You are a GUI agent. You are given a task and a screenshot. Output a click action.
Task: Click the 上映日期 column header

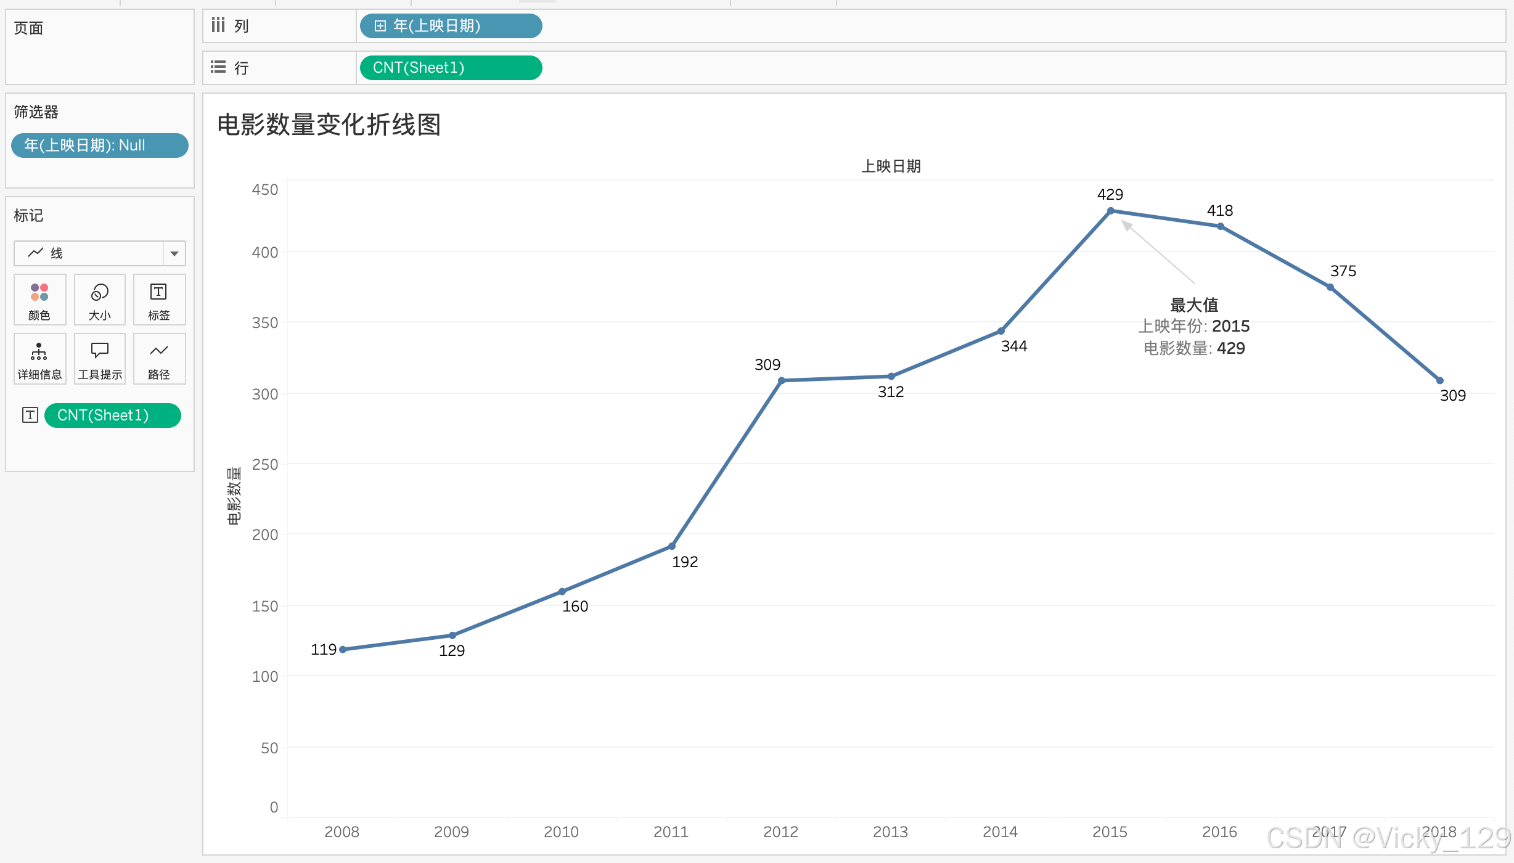[891, 166]
